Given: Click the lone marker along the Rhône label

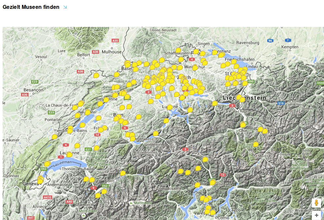Looking at the screenshot, I should [123, 173].
